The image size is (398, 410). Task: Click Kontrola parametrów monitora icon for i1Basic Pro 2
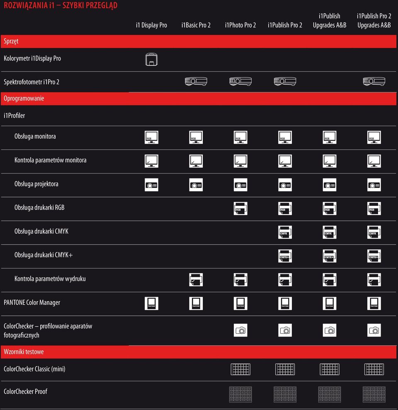click(196, 161)
